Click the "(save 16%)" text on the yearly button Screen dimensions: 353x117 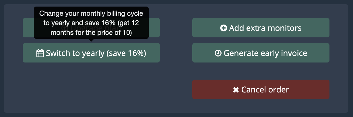click(x=126, y=53)
